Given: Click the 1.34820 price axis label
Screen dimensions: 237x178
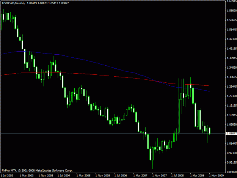Looking at the screenshot, I should coord(232,68).
